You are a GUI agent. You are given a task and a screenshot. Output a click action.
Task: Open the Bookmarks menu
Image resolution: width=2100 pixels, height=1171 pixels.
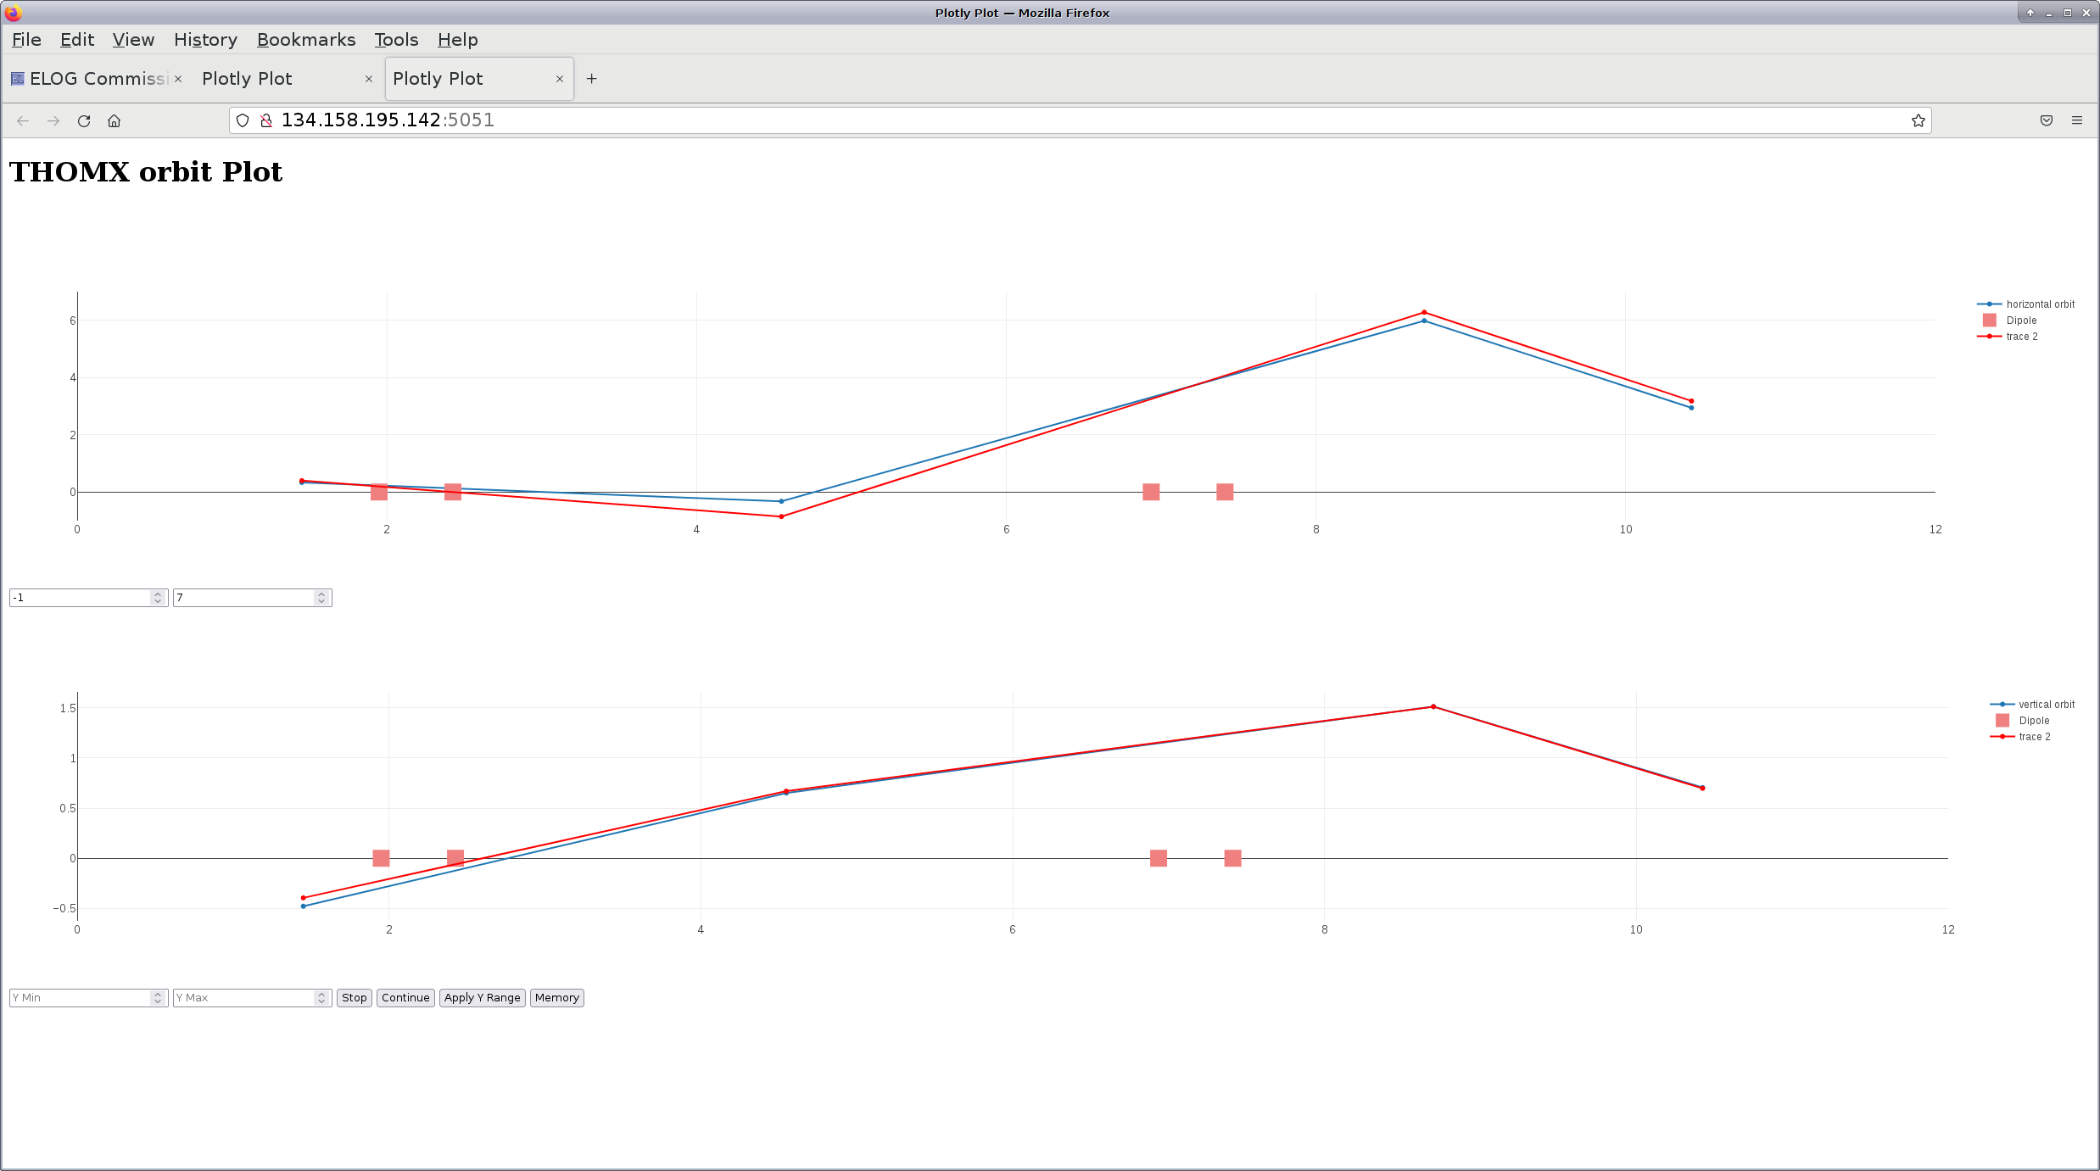click(x=305, y=40)
